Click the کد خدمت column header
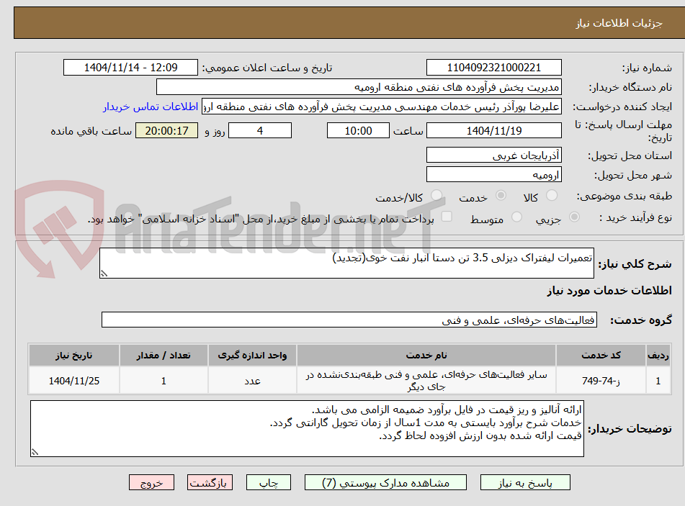The height and width of the screenshot is (506, 685). coord(601,356)
